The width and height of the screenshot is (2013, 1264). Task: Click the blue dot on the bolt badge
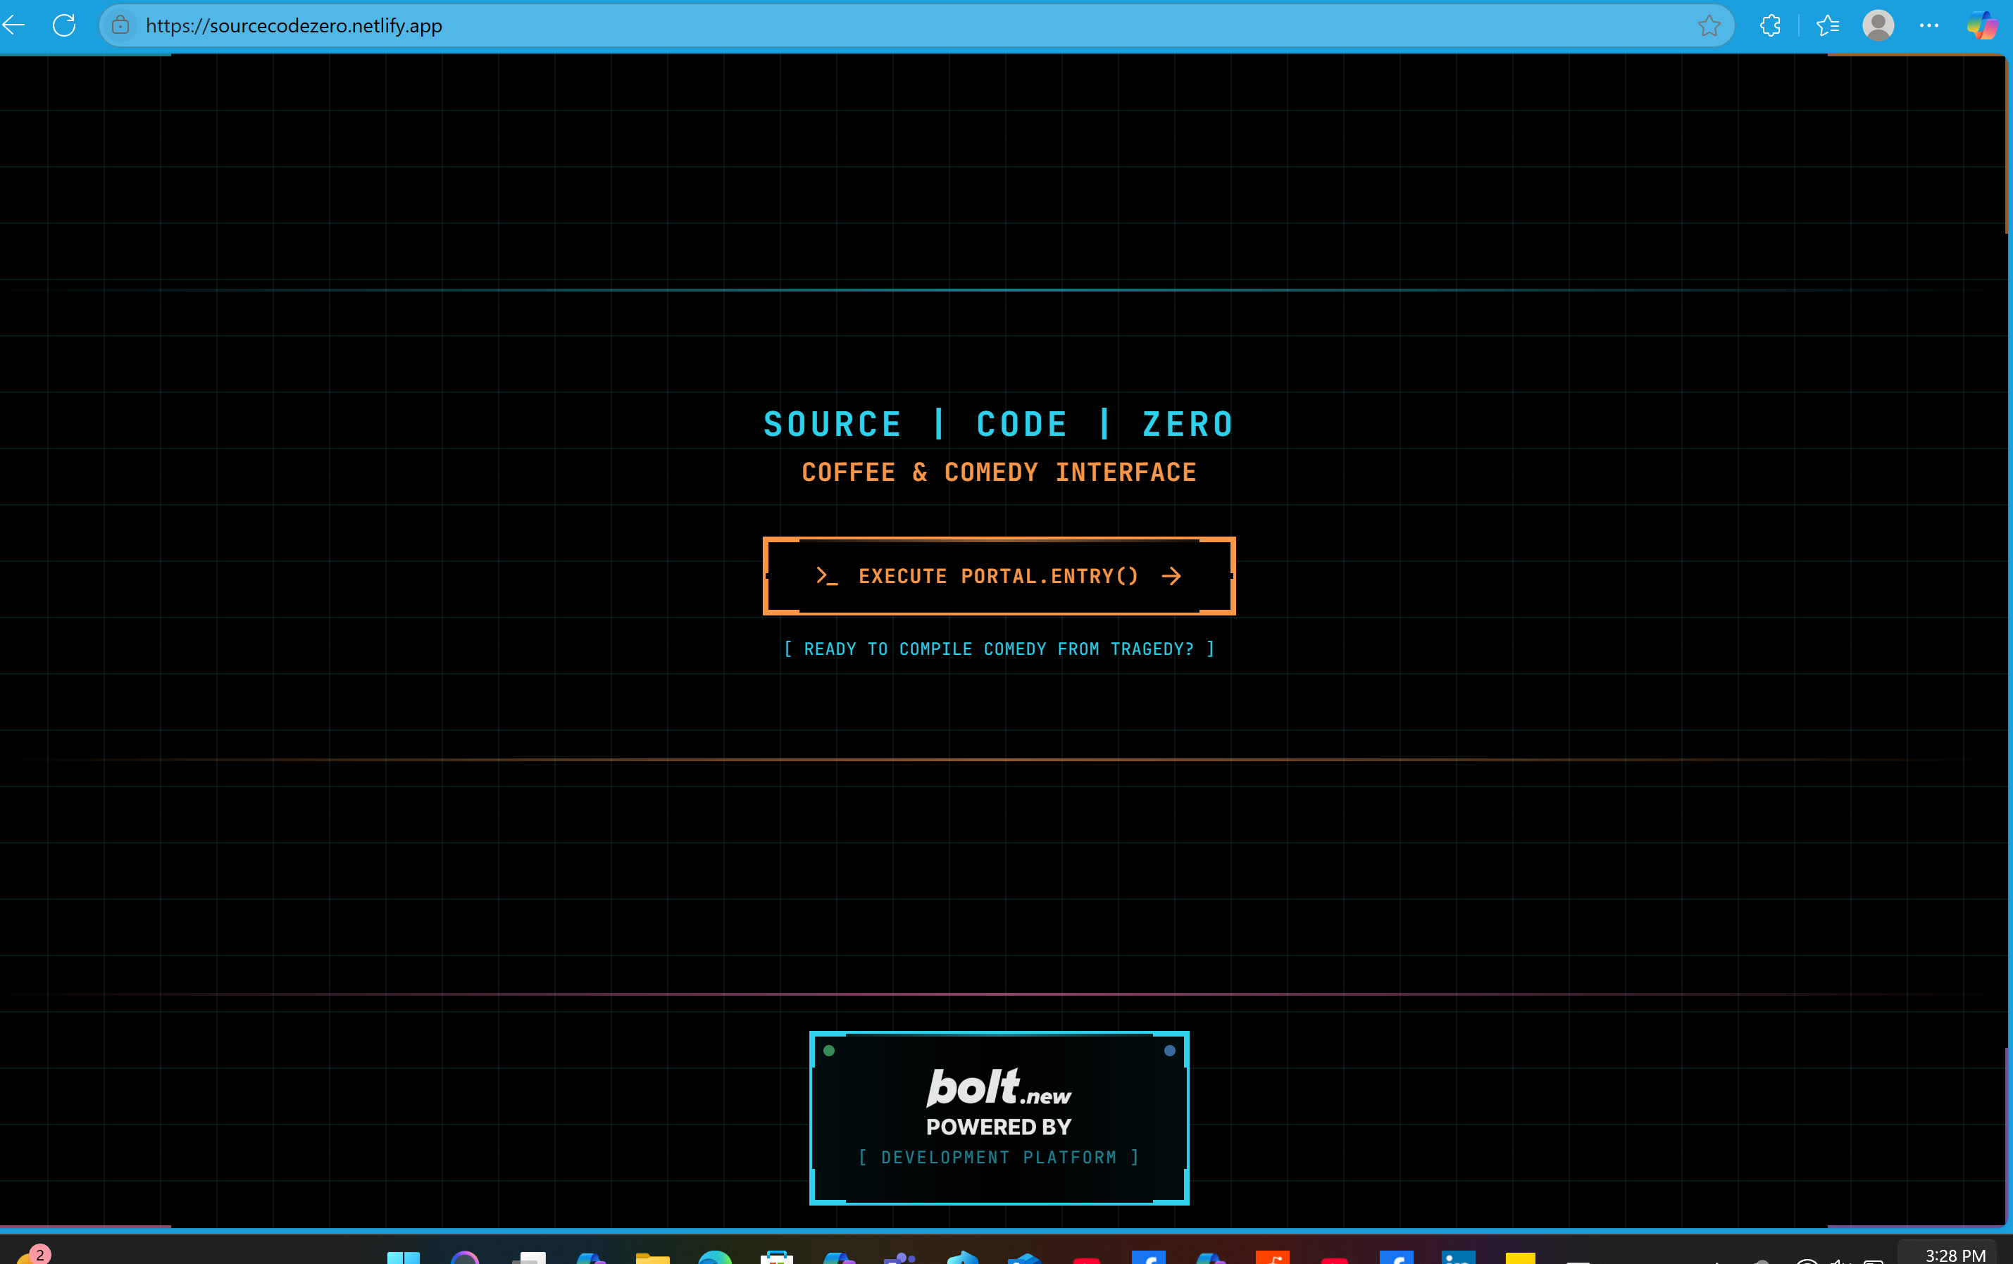click(x=1169, y=1051)
